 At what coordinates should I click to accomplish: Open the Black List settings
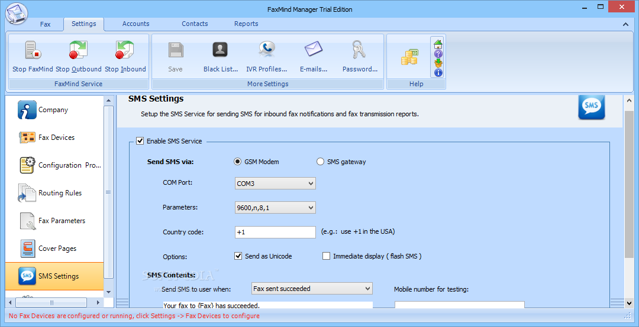coord(221,57)
